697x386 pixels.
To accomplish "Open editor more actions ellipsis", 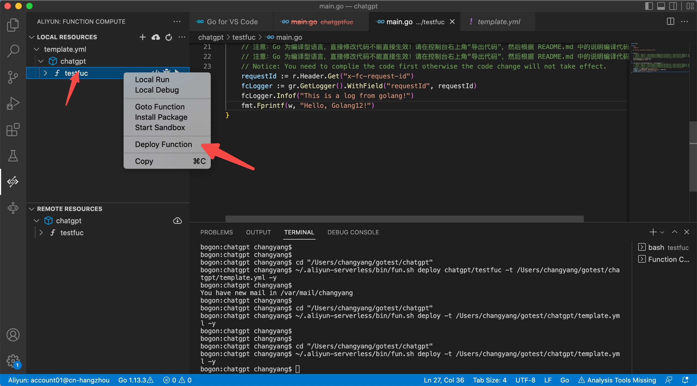I will click(x=684, y=22).
